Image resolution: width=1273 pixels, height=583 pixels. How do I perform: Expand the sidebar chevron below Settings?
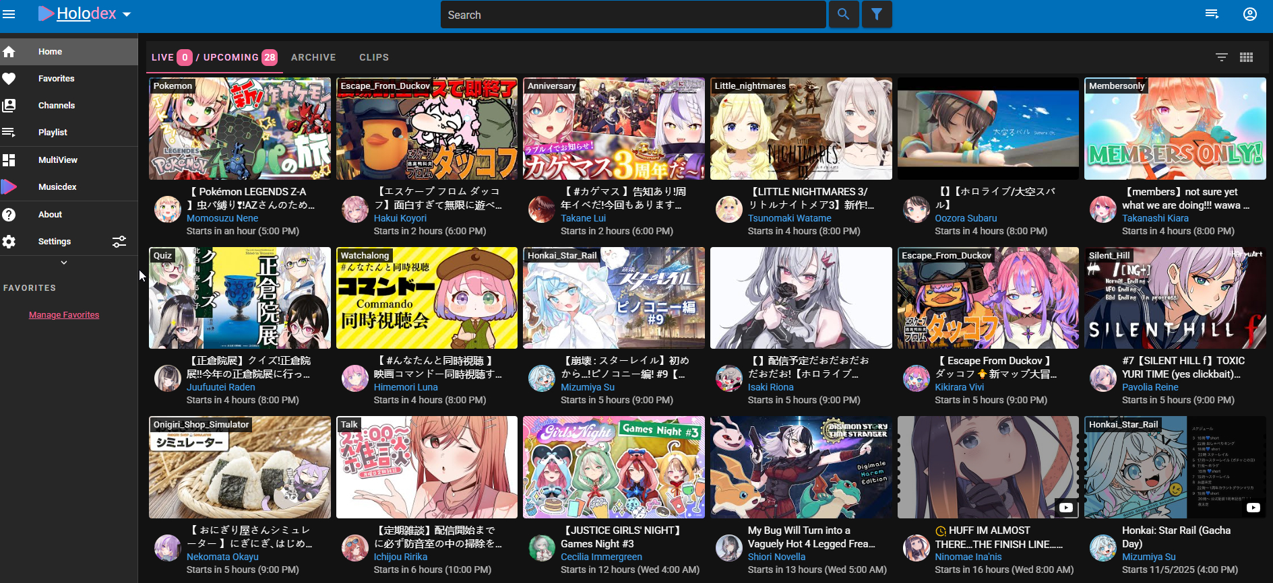[x=64, y=263]
